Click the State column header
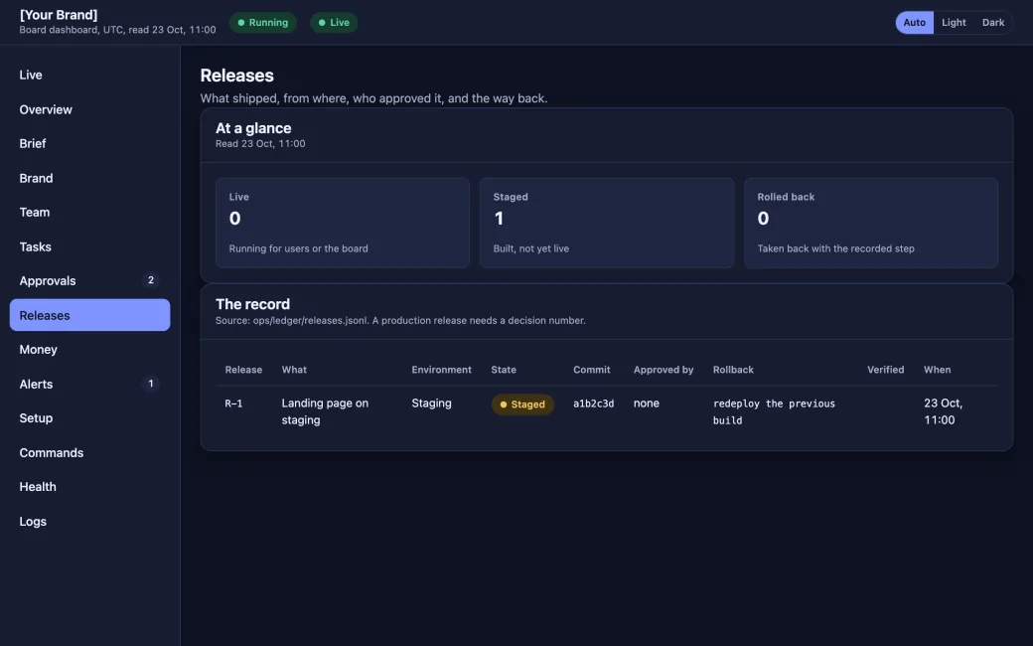The width and height of the screenshot is (1033, 646). [504, 370]
